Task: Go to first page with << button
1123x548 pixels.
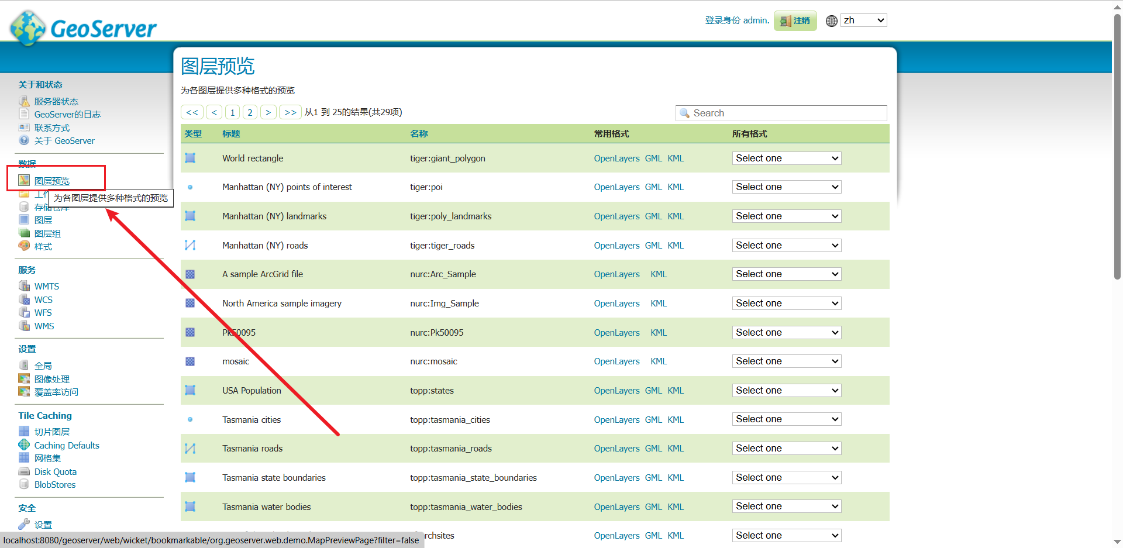Action: coord(192,112)
